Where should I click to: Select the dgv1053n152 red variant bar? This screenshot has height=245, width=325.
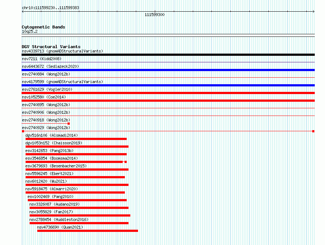tap(77, 147)
